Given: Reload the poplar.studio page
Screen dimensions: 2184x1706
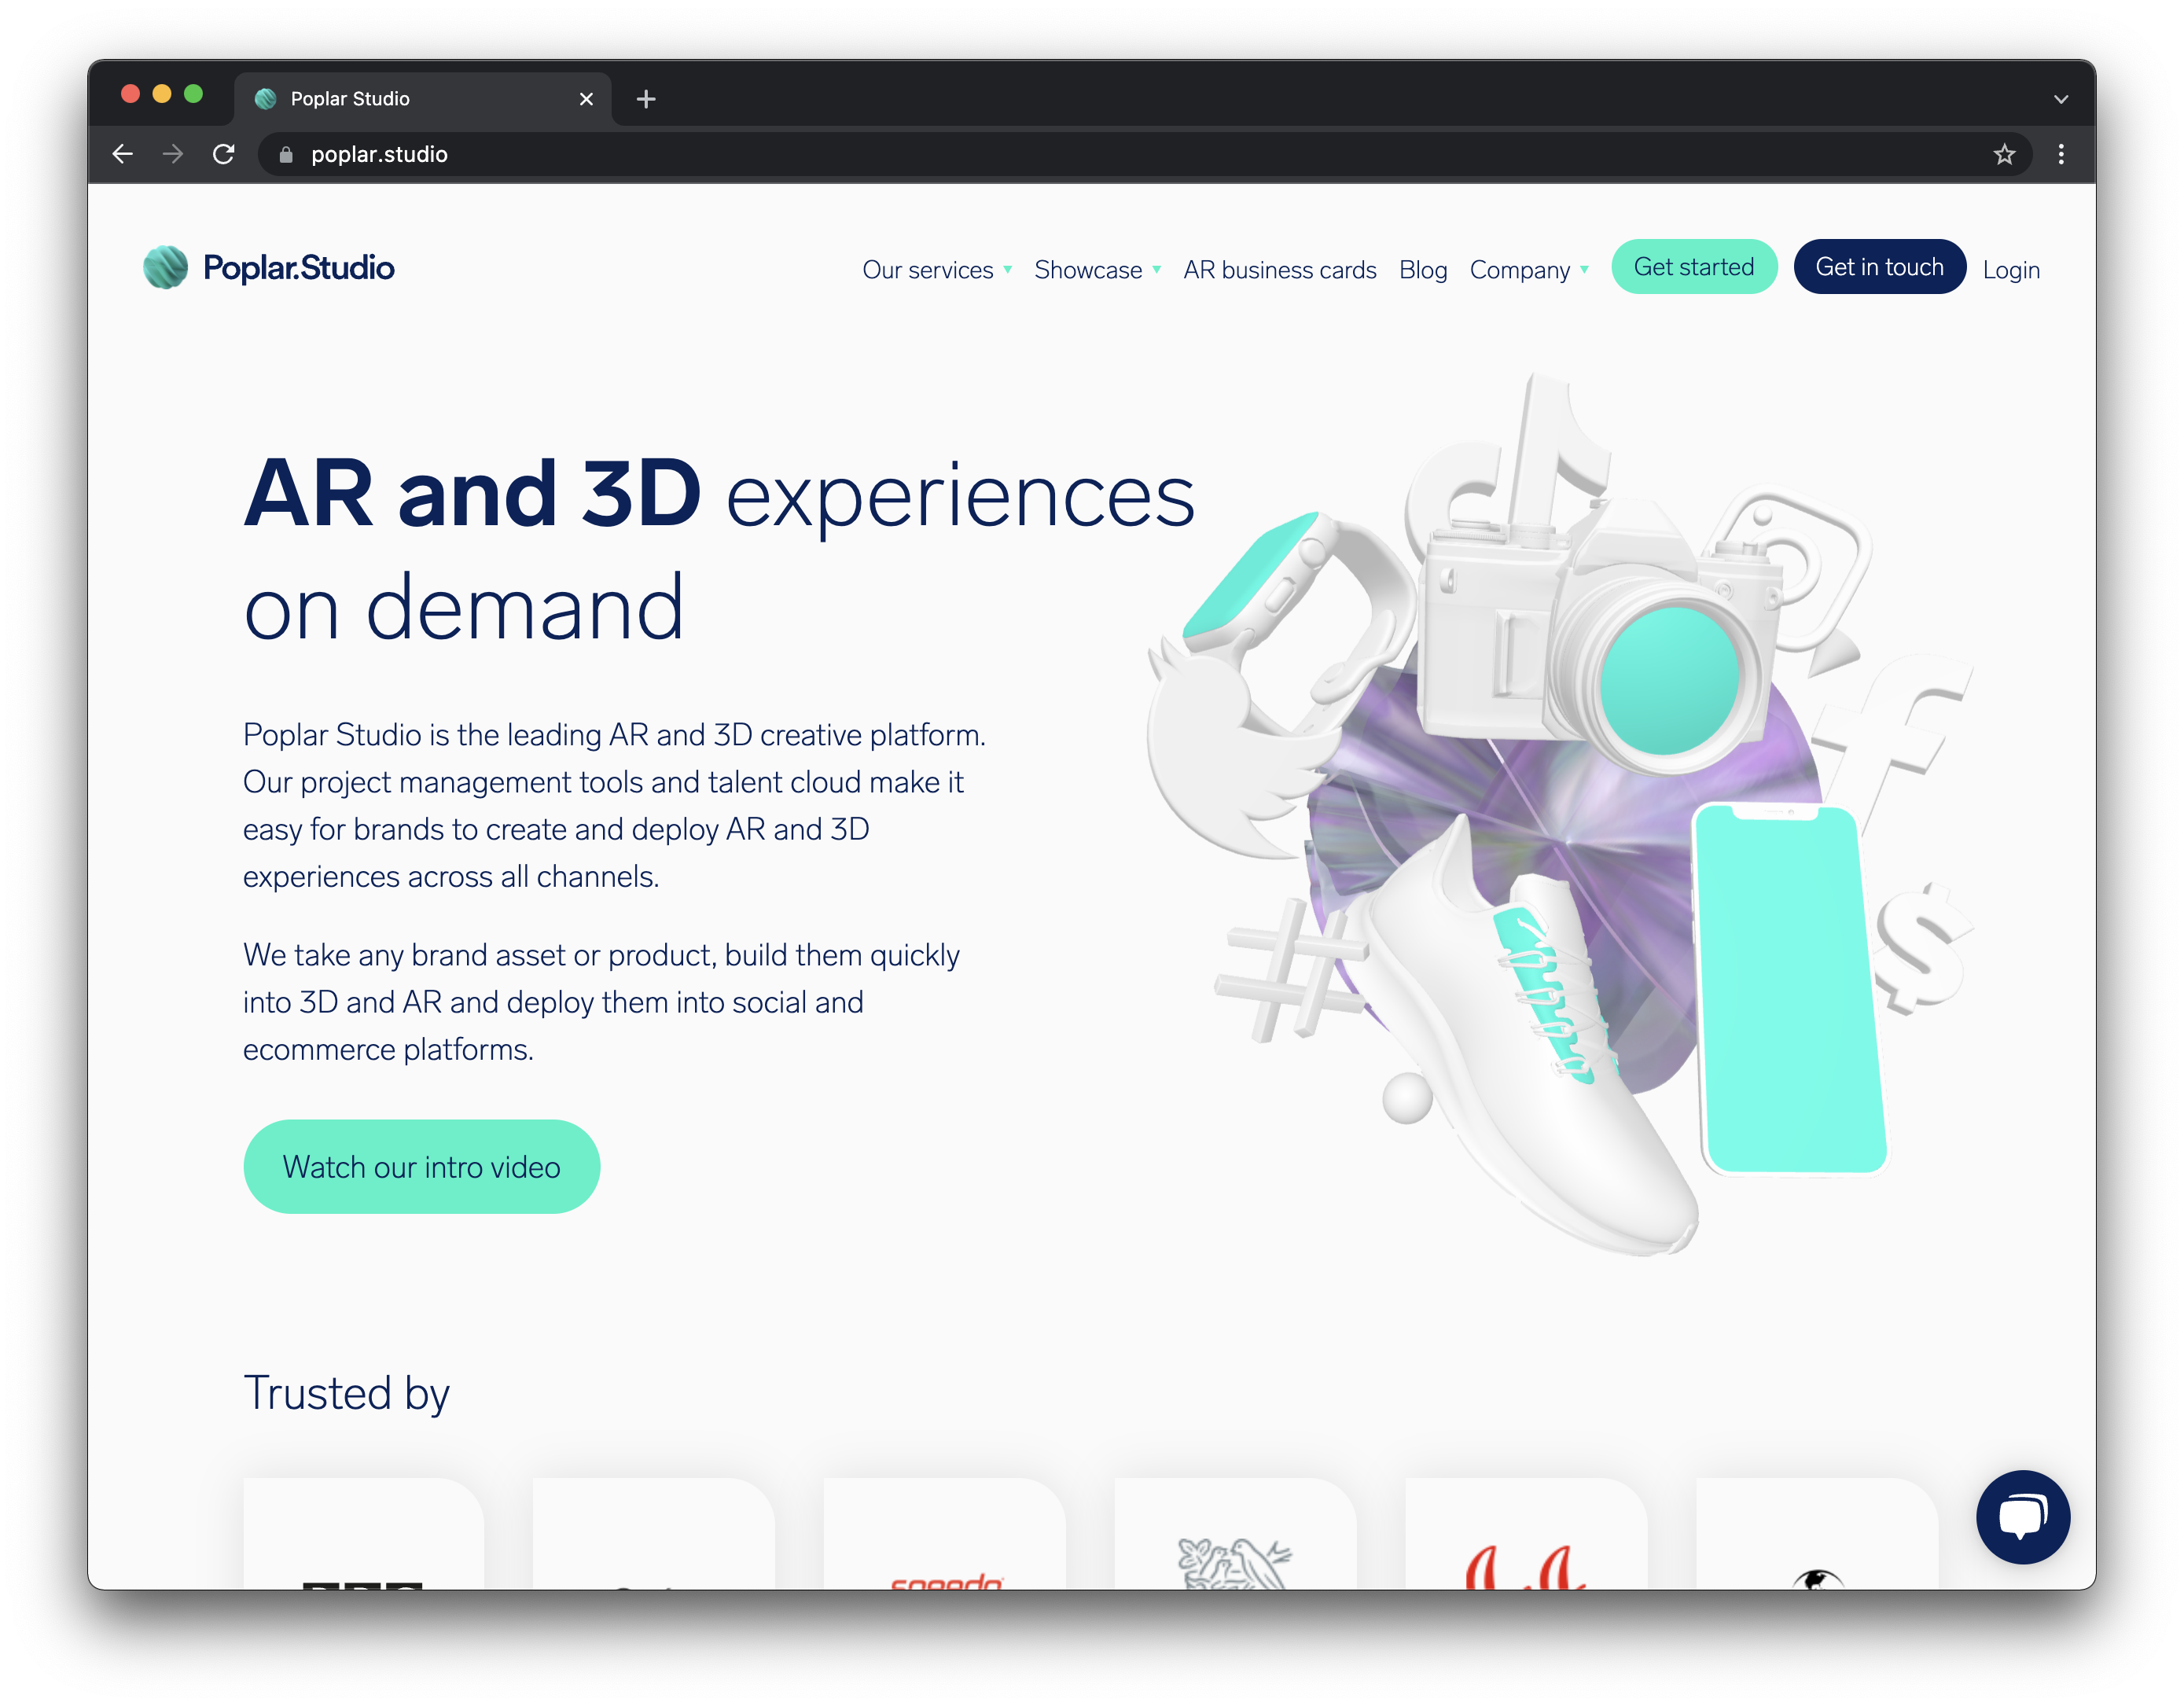Looking at the screenshot, I should click(224, 154).
